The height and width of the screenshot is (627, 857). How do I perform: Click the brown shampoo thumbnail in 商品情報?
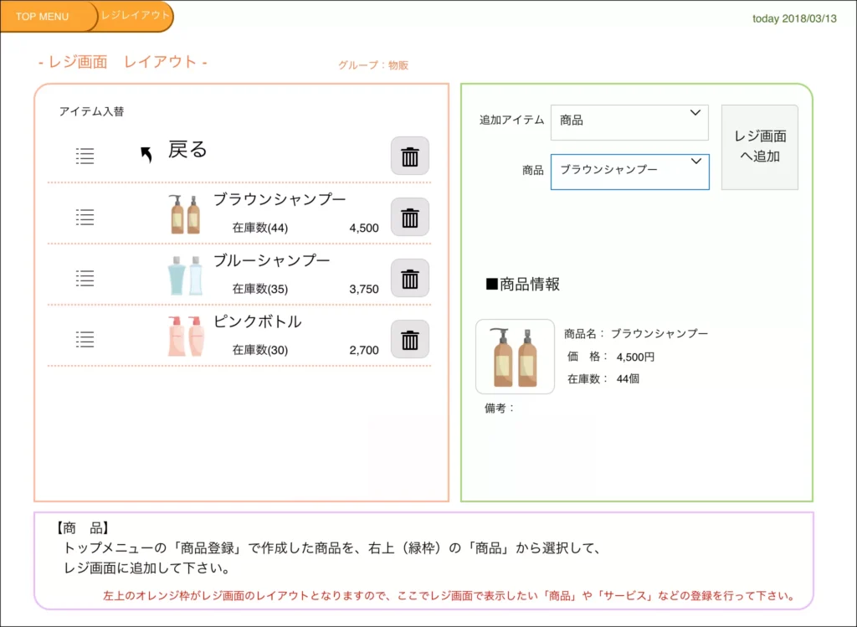click(515, 357)
